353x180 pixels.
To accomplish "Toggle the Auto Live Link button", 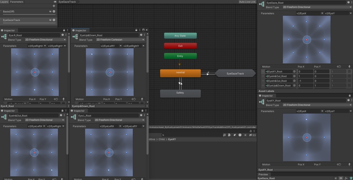I will coord(248,2).
